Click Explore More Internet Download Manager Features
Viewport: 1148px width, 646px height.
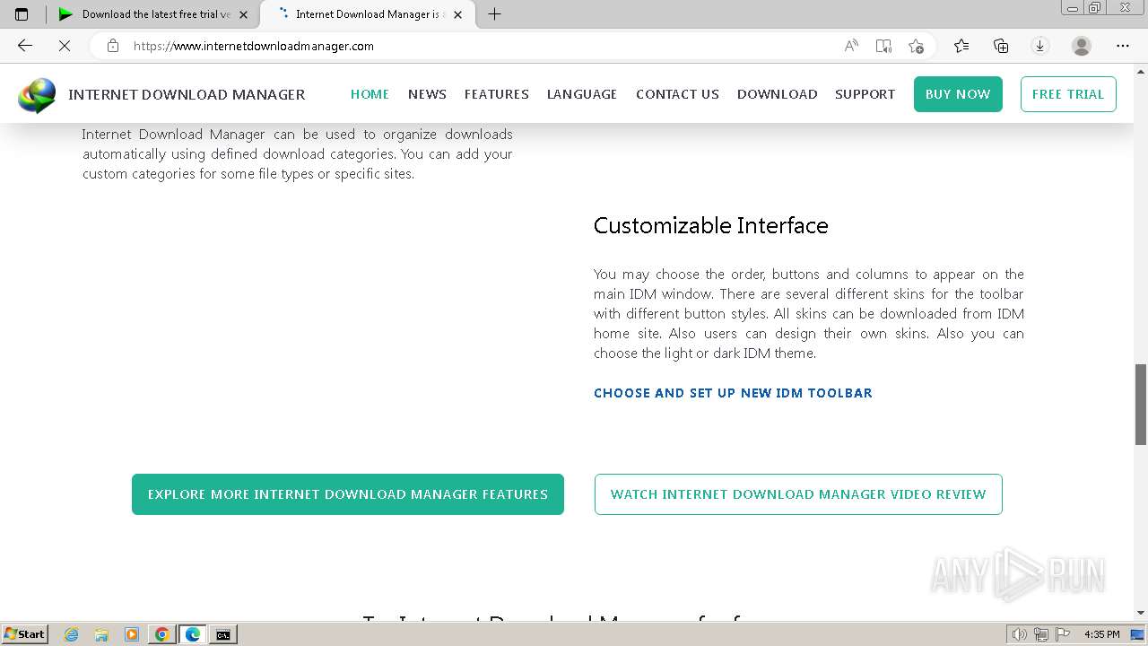(348, 494)
